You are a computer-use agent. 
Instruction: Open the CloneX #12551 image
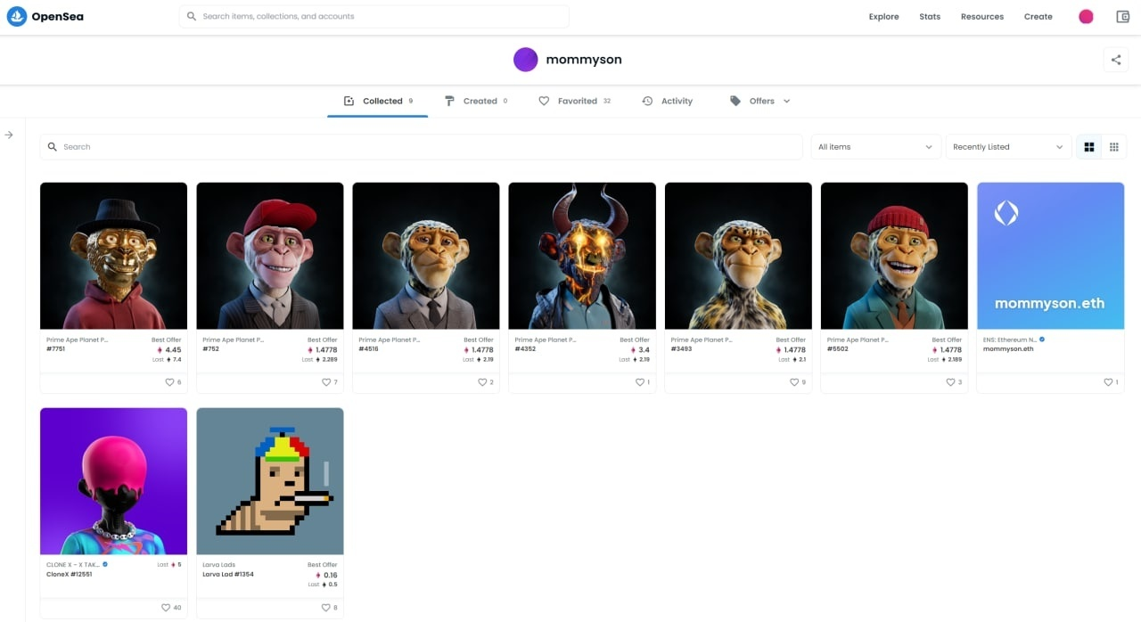click(113, 481)
